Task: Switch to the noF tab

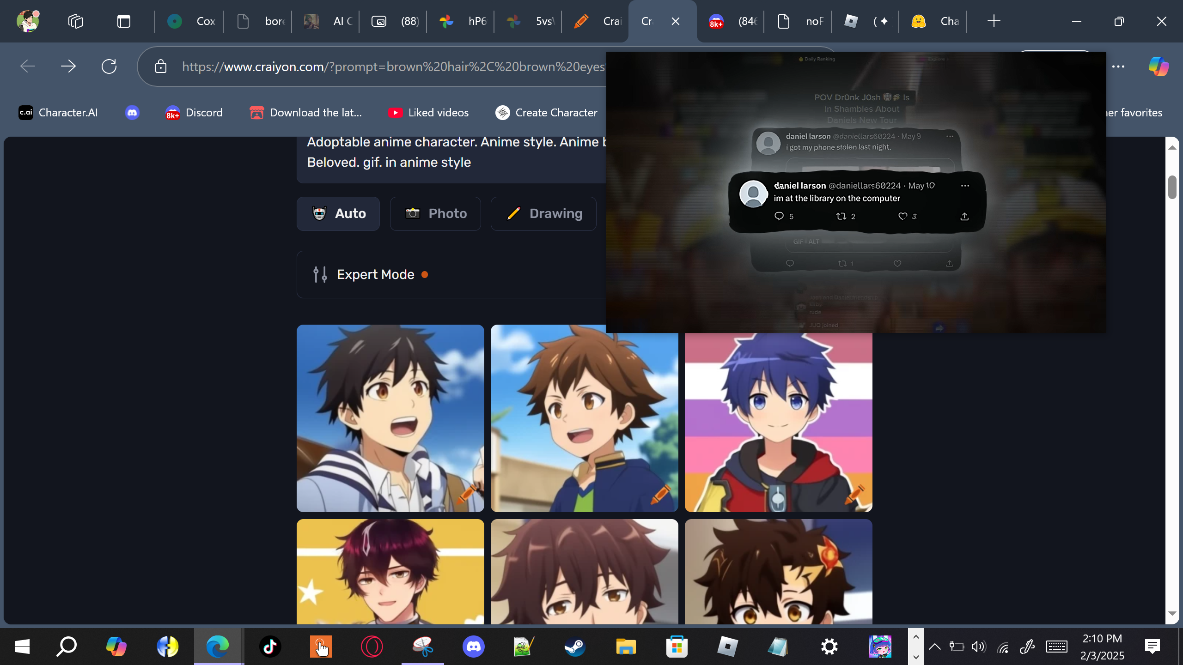Action: point(799,21)
